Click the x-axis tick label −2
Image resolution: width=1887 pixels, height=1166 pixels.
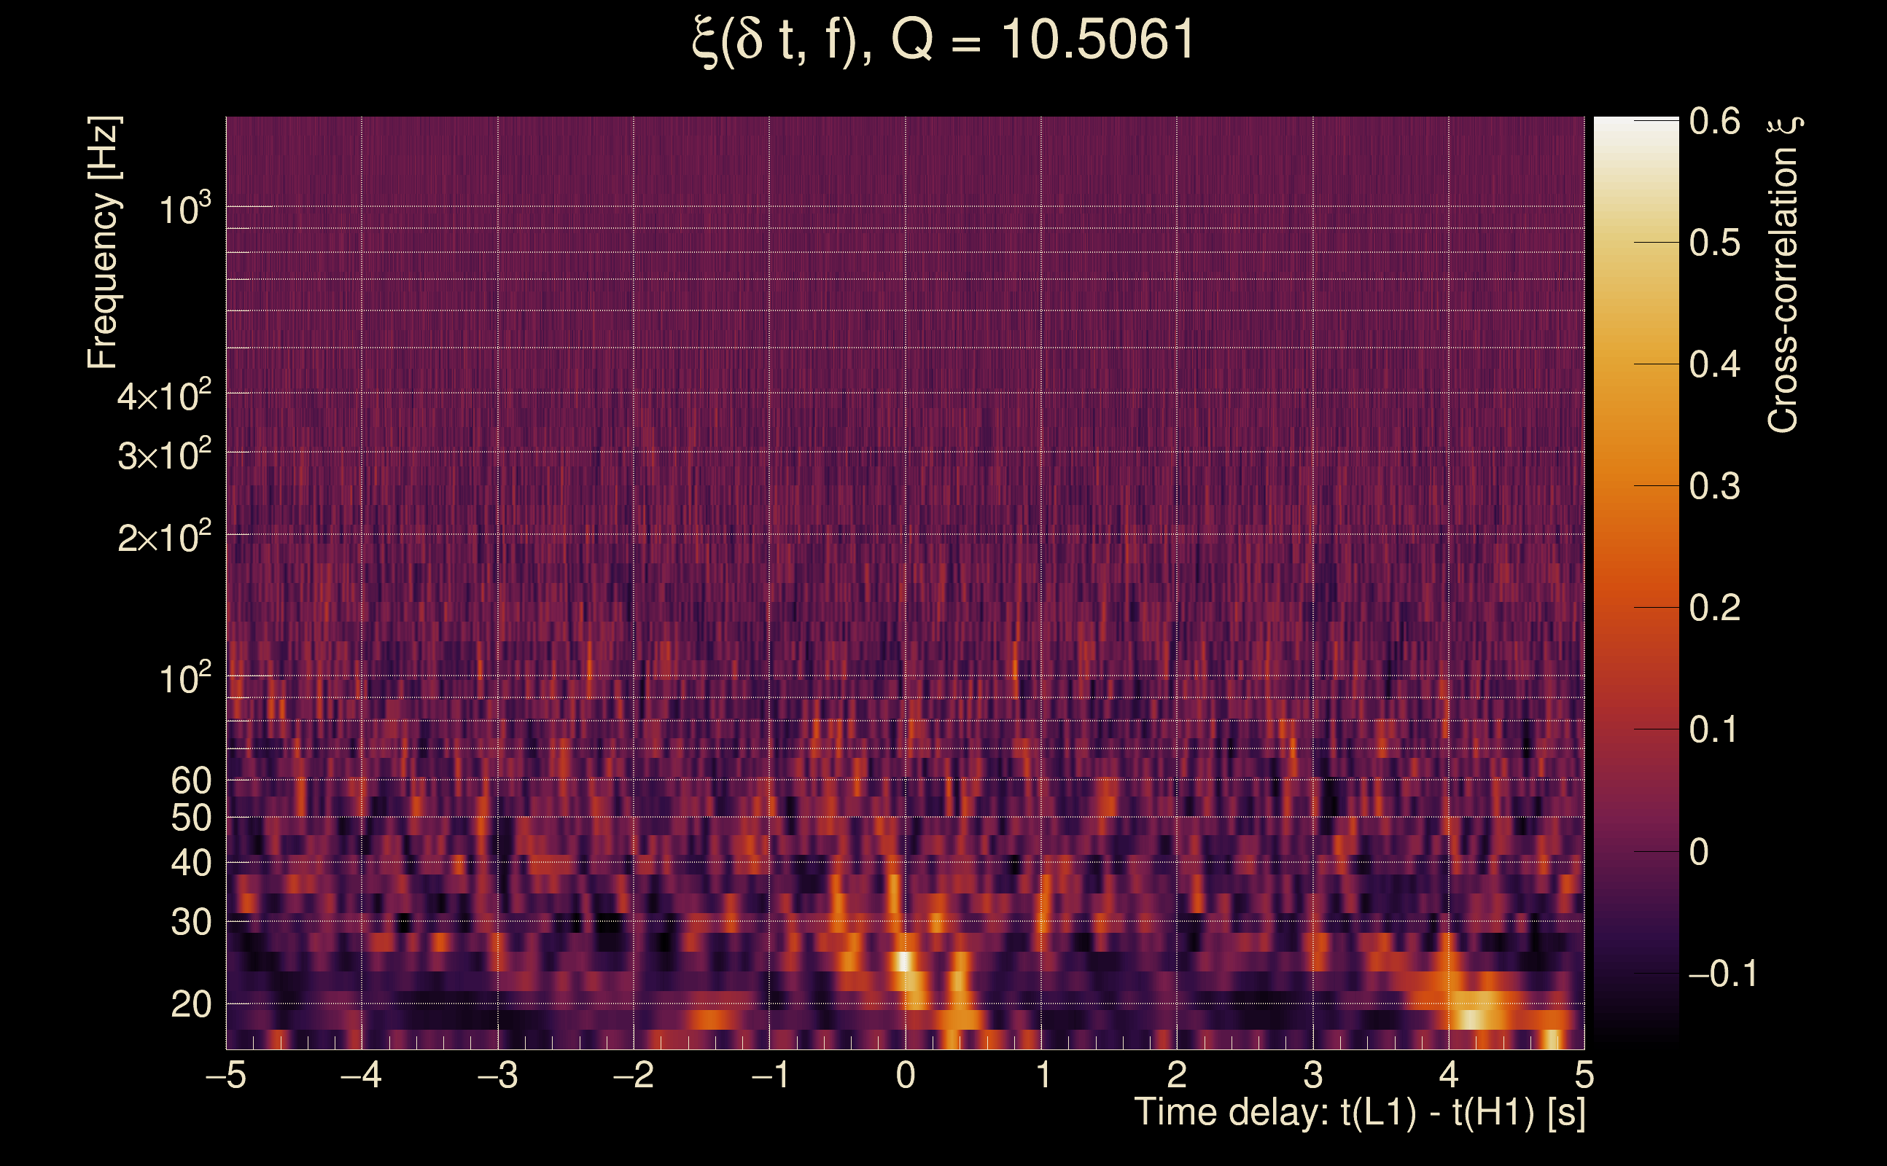pyautogui.click(x=634, y=1075)
